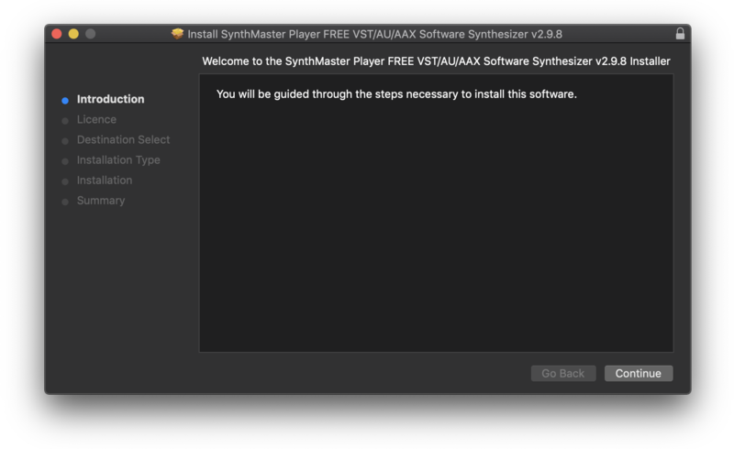Click the bullet next to Installation Type
Screen dimensions: 734x449
pyautogui.click(x=65, y=160)
